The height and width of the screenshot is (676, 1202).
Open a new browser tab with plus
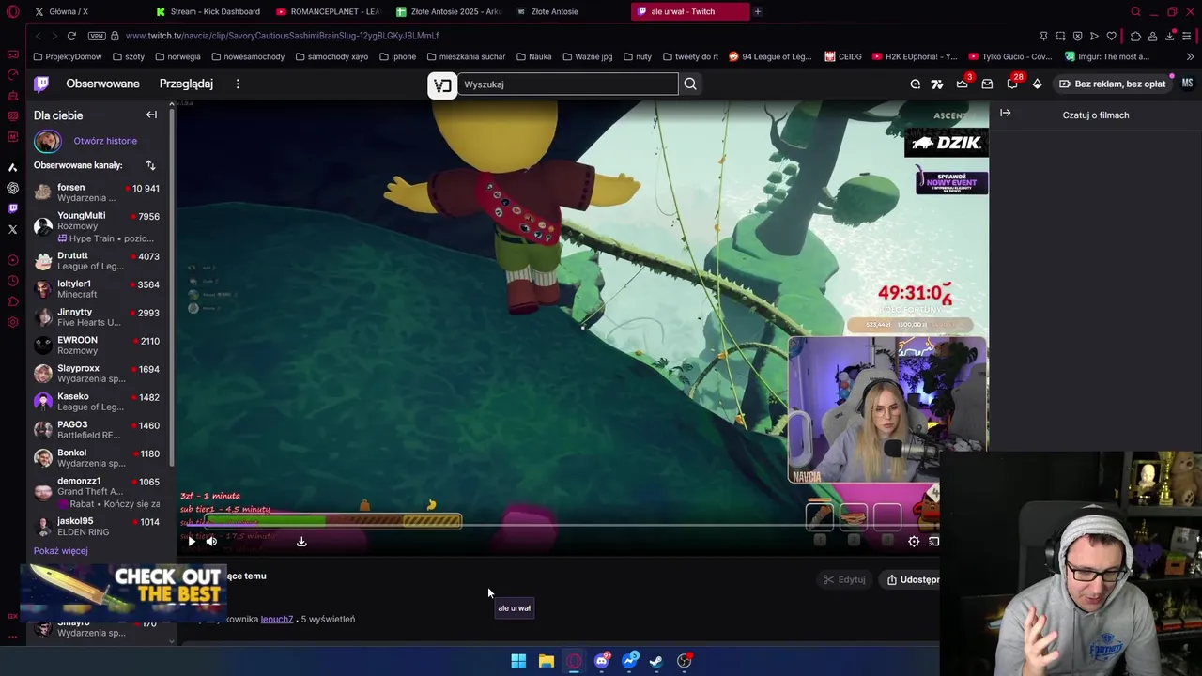coord(757,11)
